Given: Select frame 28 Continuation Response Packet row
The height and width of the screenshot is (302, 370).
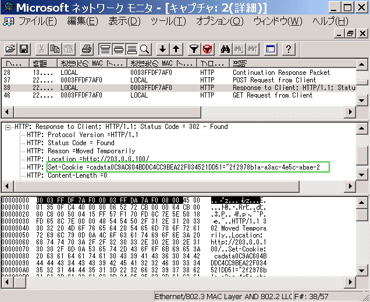Looking at the screenshot, I should coord(179,73).
